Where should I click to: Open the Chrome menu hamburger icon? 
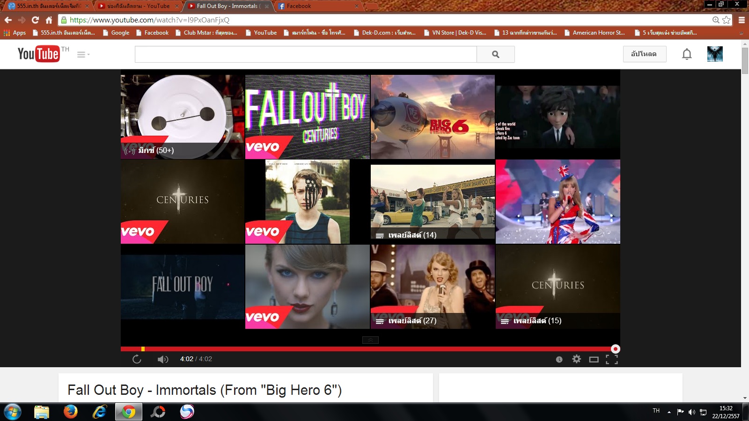tap(742, 20)
